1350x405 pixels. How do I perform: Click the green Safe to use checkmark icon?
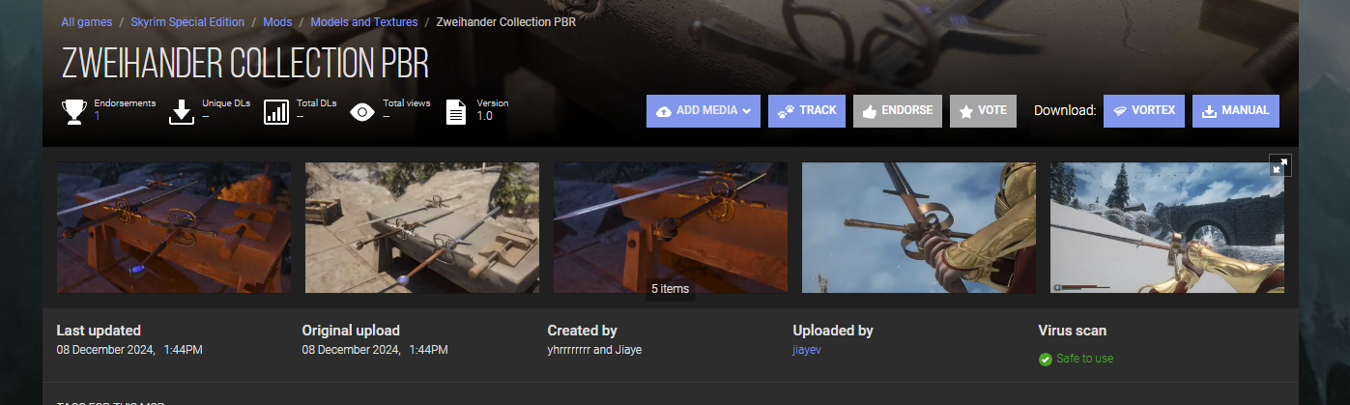1045,360
